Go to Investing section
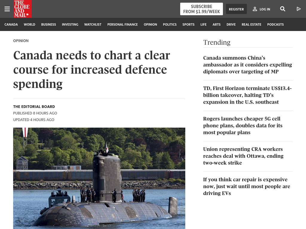 (70, 24)
